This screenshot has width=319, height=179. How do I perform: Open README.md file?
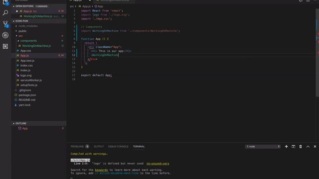click(27, 100)
